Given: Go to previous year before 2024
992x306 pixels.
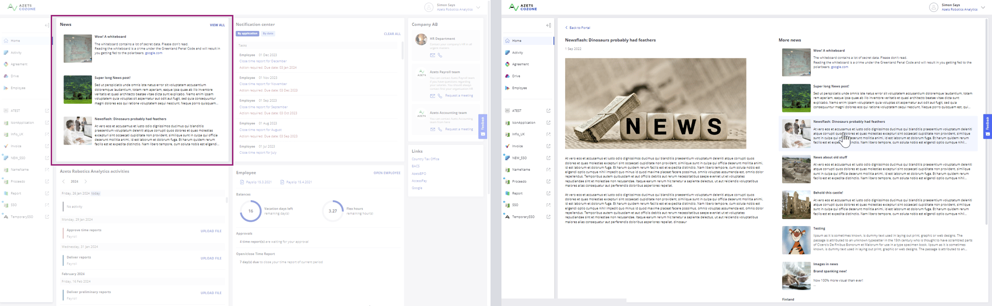Looking at the screenshot, I should (x=64, y=182).
